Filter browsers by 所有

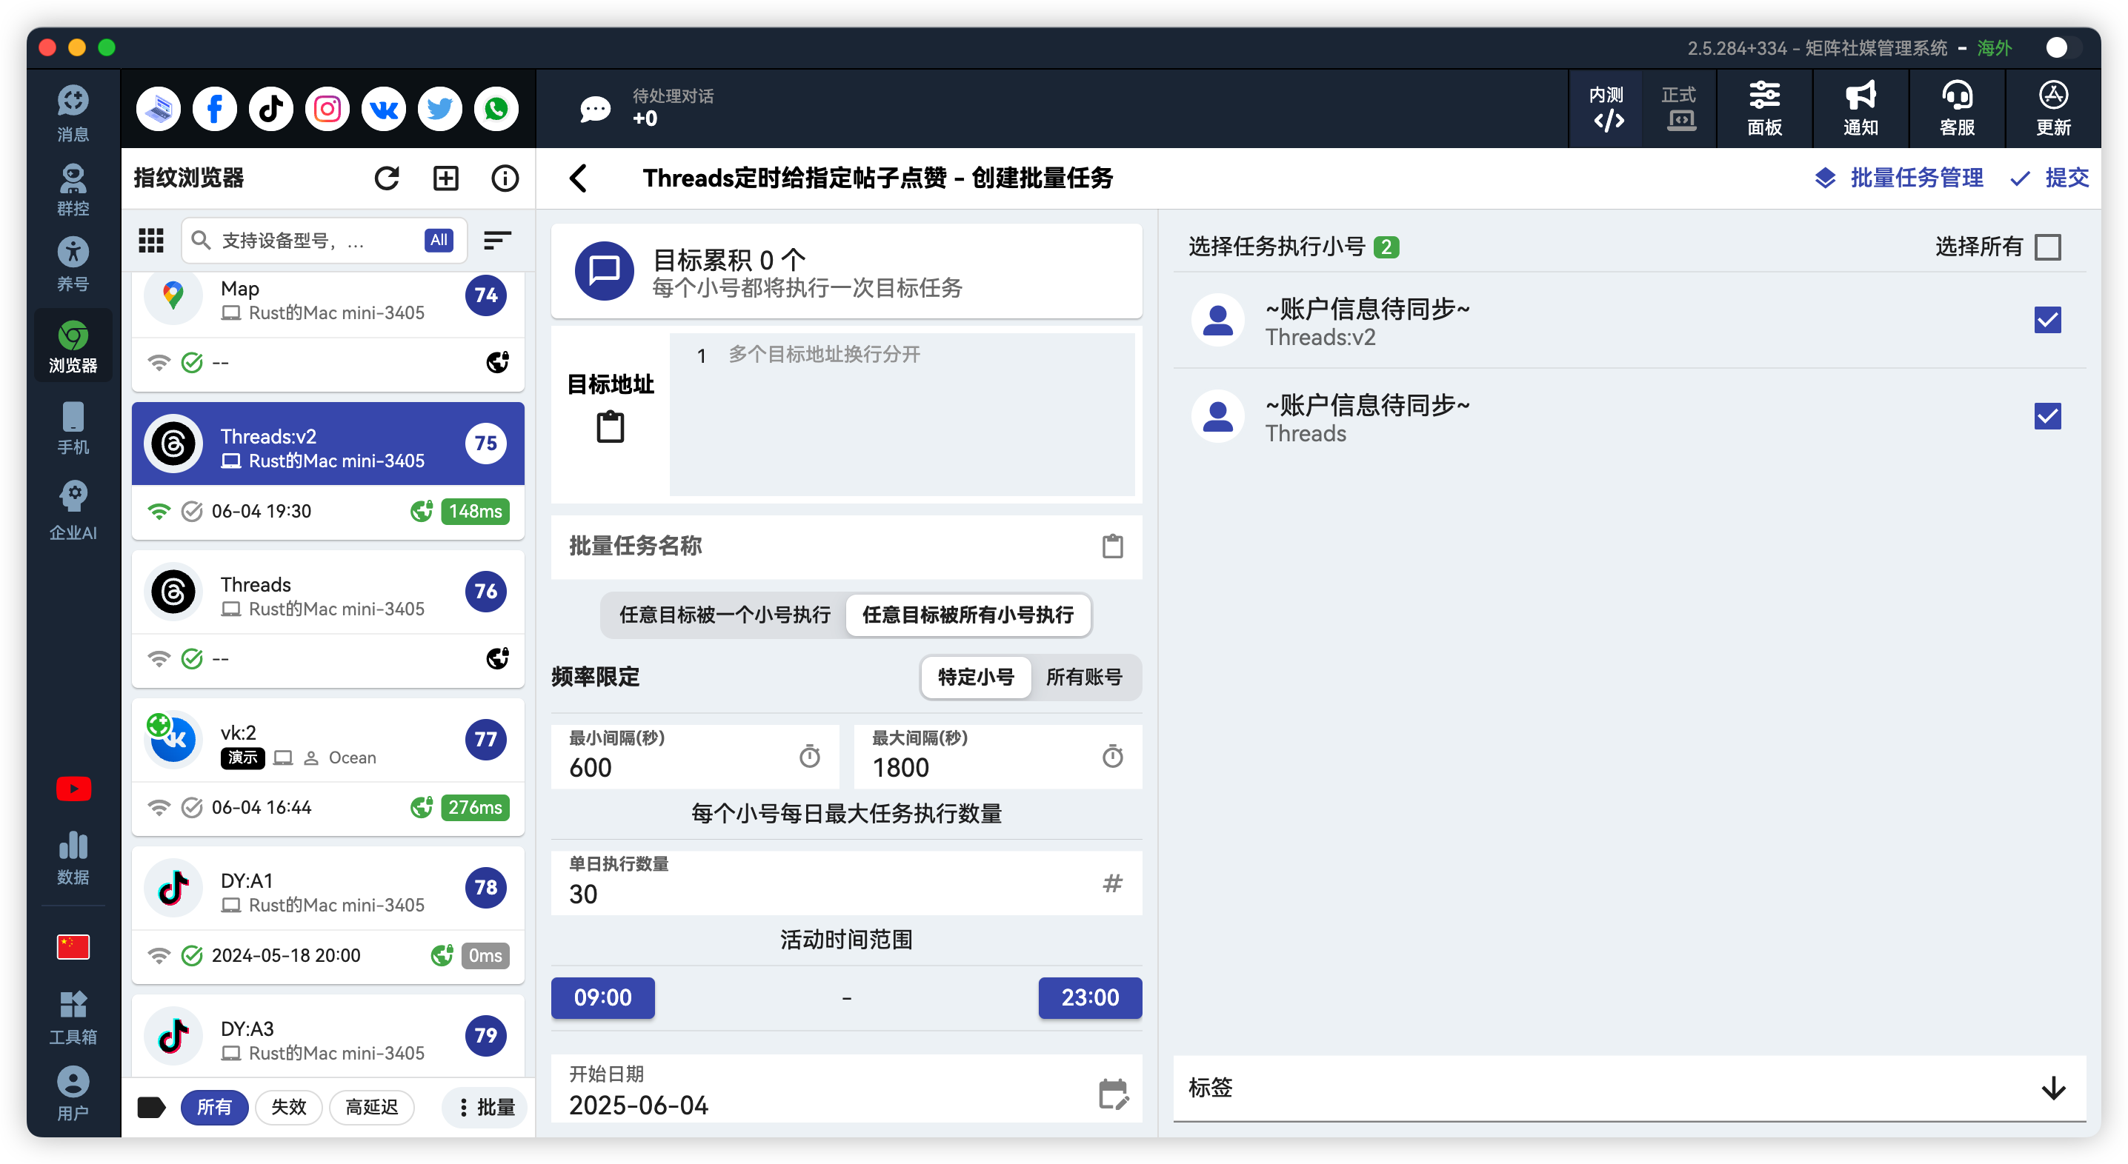pos(214,1106)
